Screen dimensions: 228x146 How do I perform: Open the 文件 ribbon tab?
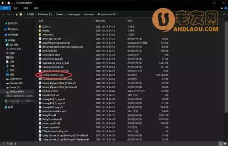tap(6, 8)
